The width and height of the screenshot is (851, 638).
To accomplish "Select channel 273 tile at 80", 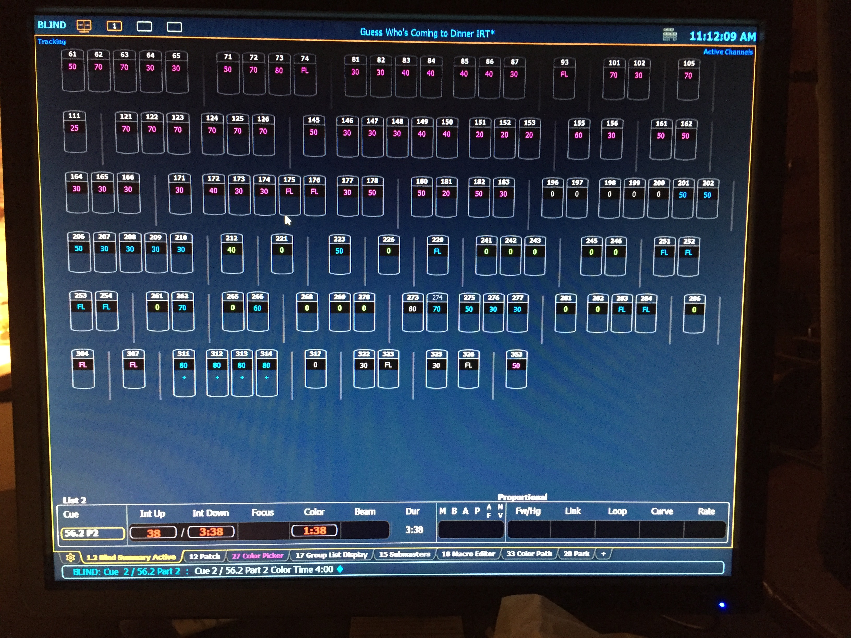I will (x=413, y=313).
